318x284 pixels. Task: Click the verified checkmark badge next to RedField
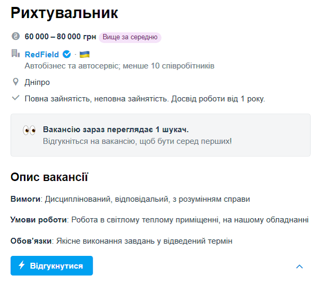(67, 54)
